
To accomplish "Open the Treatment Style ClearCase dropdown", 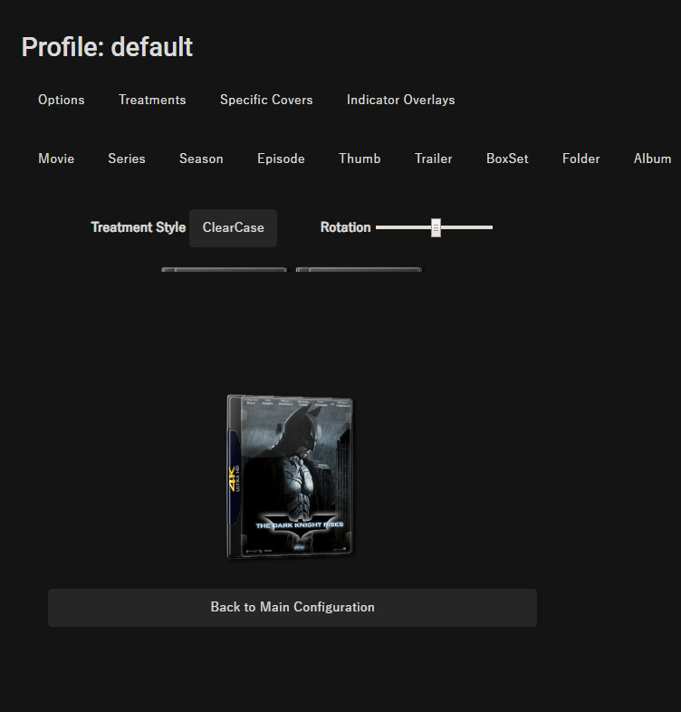I will pos(233,228).
